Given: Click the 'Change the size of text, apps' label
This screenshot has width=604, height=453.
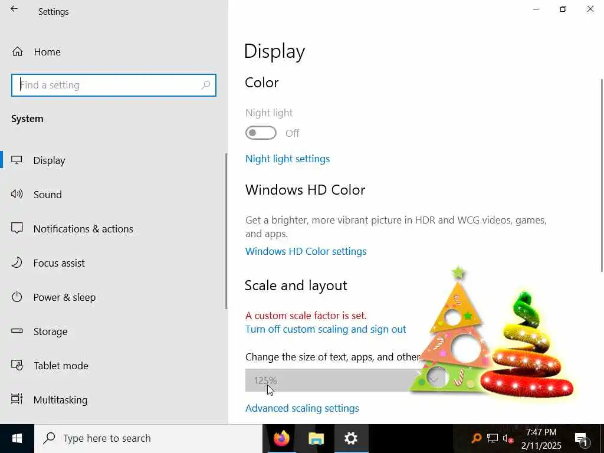Looking at the screenshot, I should pos(333,357).
